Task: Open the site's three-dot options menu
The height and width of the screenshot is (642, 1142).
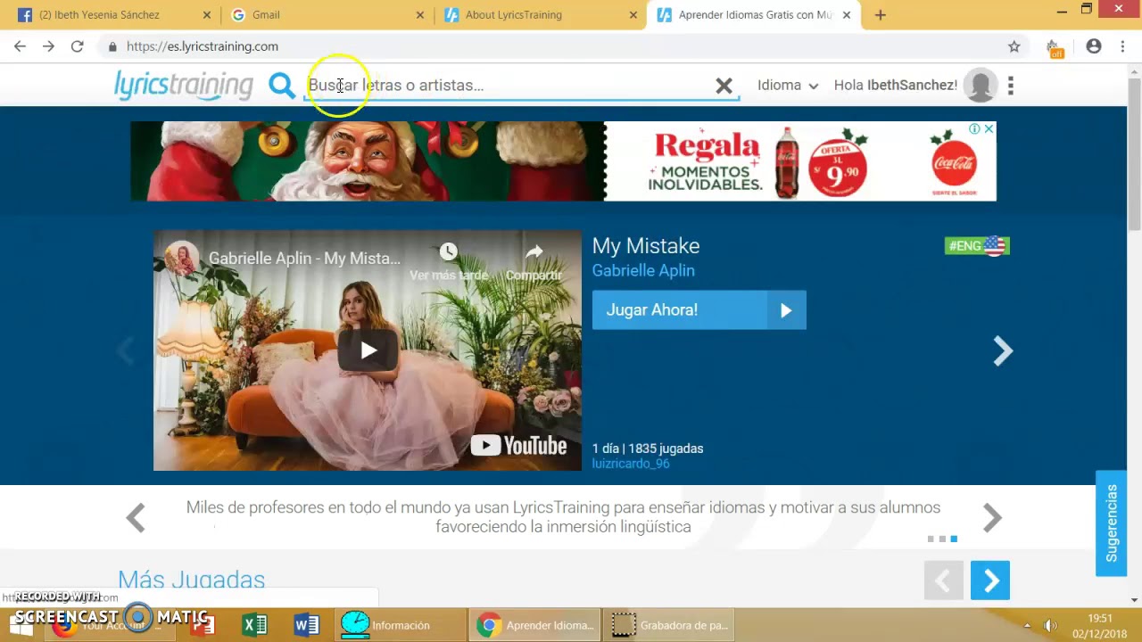Action: 1010,86
